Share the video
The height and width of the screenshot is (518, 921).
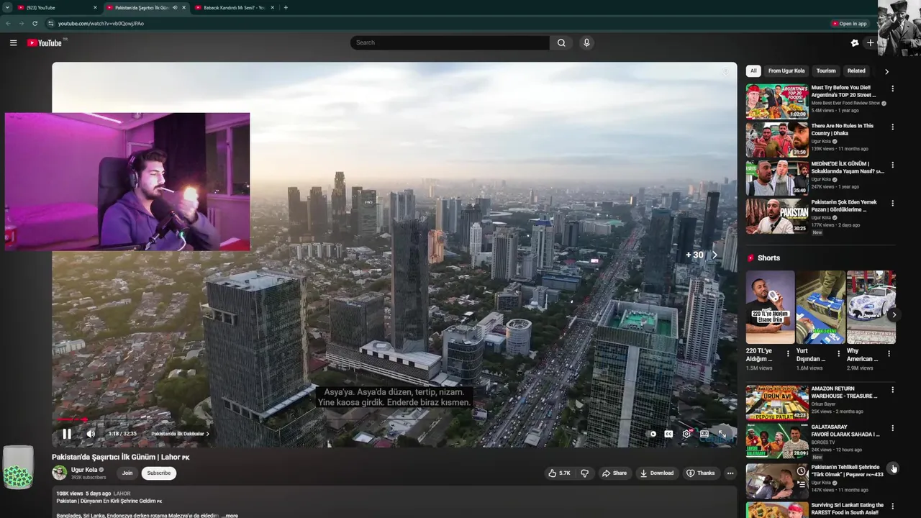(x=614, y=473)
